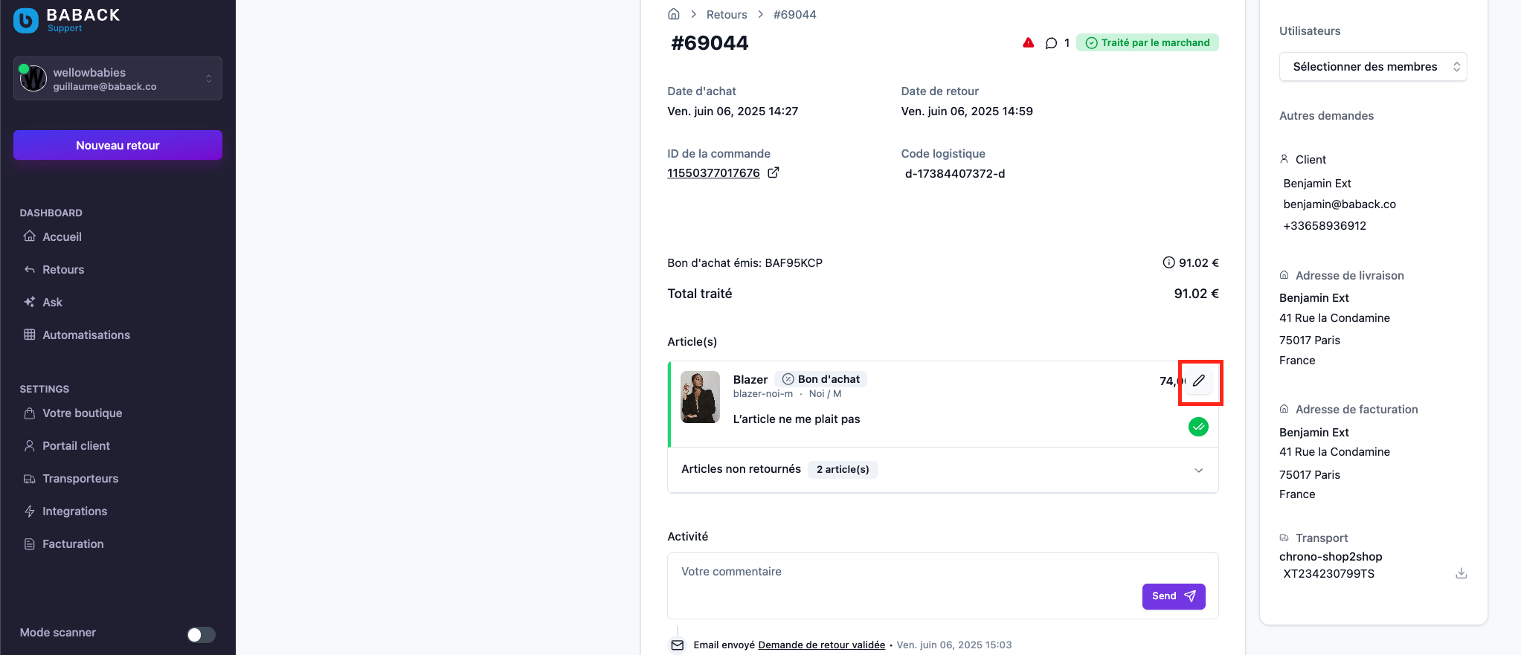1521x655 pixels.
Task: Download the transport label for XT234230799TS
Action: [x=1461, y=573]
